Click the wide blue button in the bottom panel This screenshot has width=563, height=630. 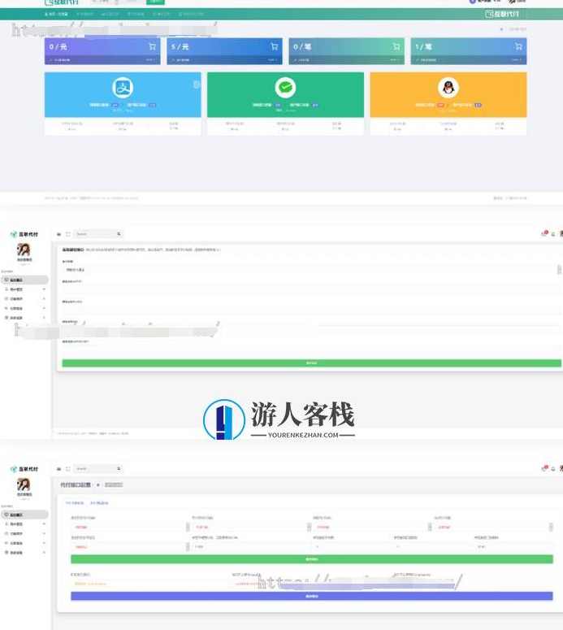[312, 596]
